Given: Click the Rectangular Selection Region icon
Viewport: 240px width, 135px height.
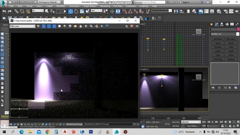Looking at the screenshot, I should 58,11.
